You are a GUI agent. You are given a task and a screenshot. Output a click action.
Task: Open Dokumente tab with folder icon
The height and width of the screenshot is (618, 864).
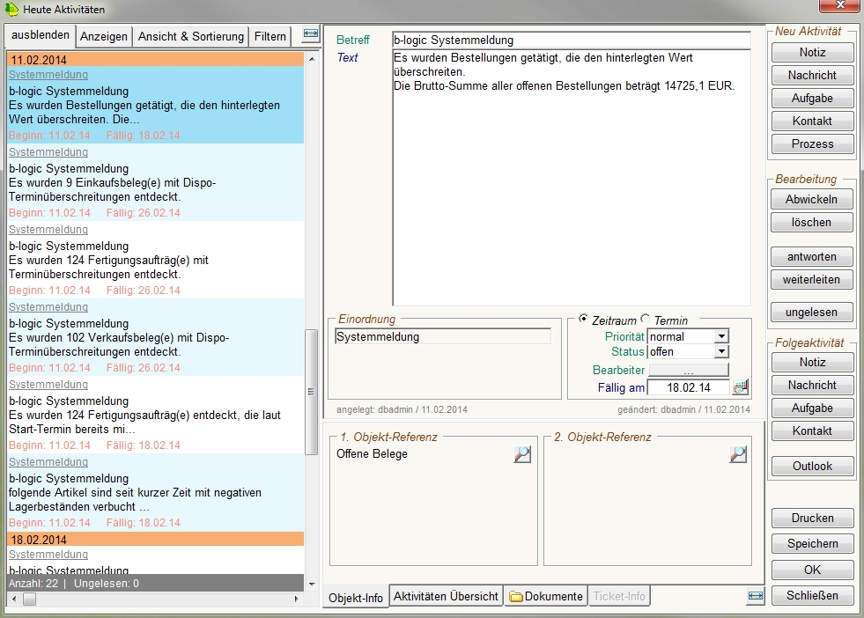coord(546,596)
